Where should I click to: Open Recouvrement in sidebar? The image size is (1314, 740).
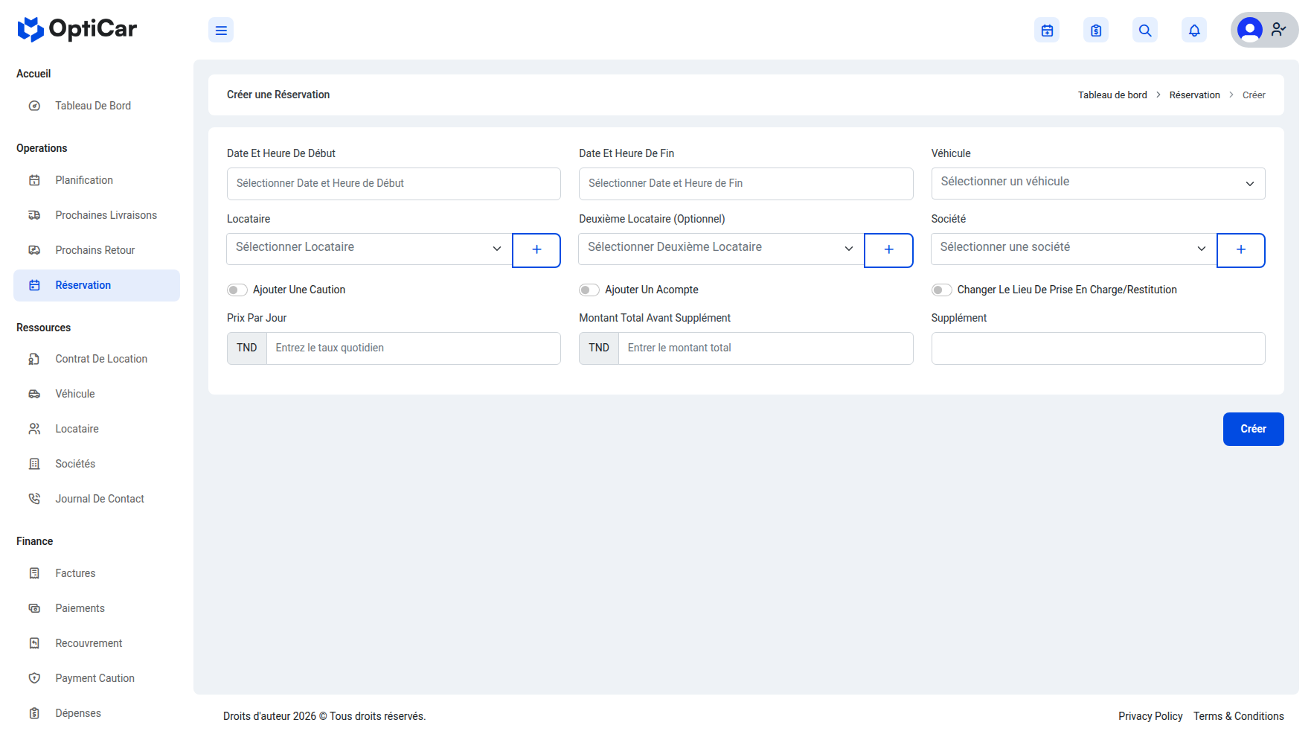pyautogui.click(x=97, y=643)
